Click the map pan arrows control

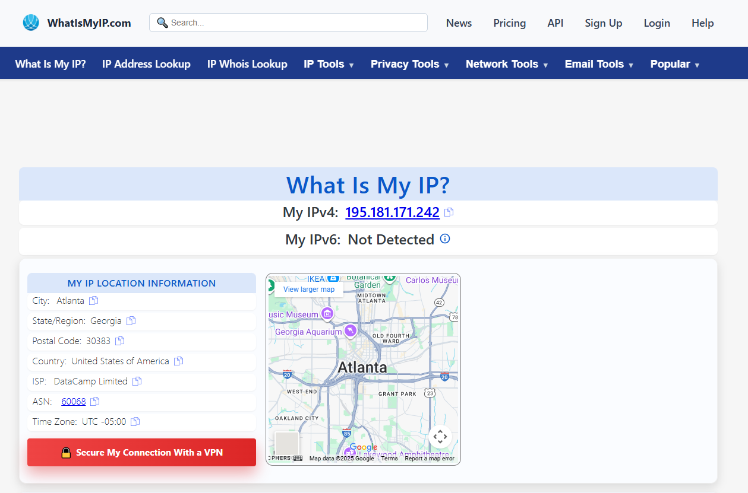tap(440, 436)
